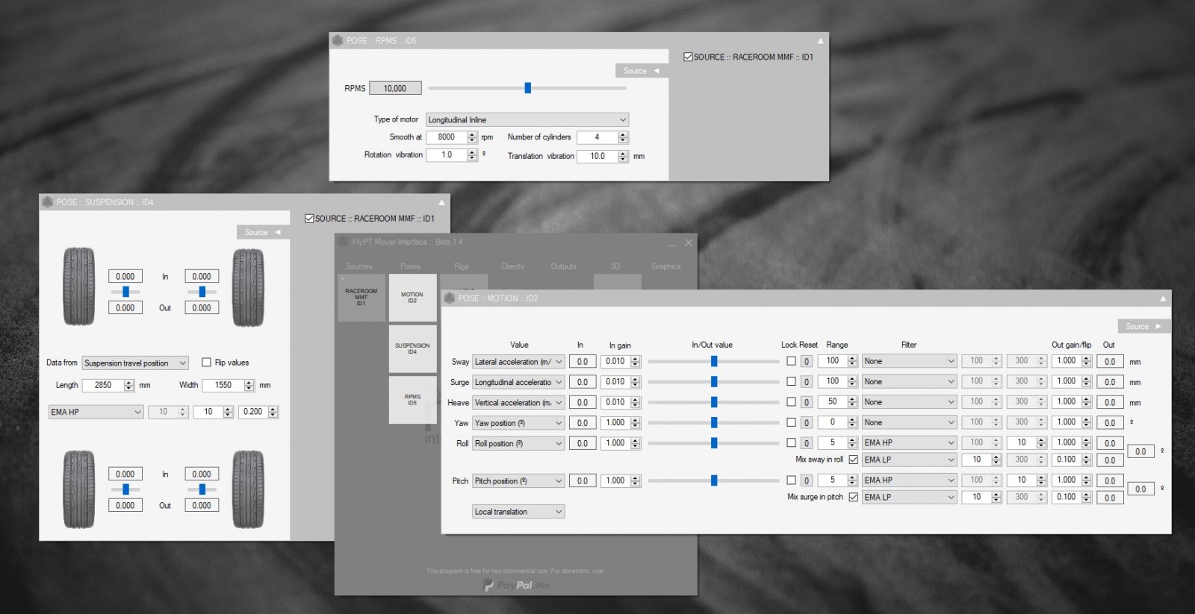Screen dimensions: 1195x614
Task: Tick the Lock checkbox for Heave
Action: [x=791, y=402]
